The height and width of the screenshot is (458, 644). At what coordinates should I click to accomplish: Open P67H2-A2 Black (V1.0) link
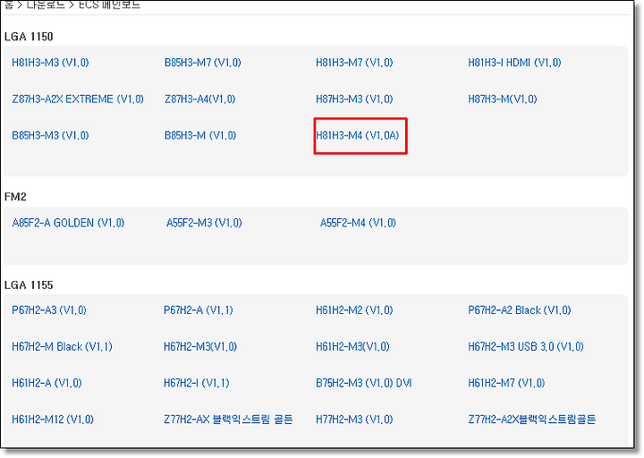coord(519,310)
